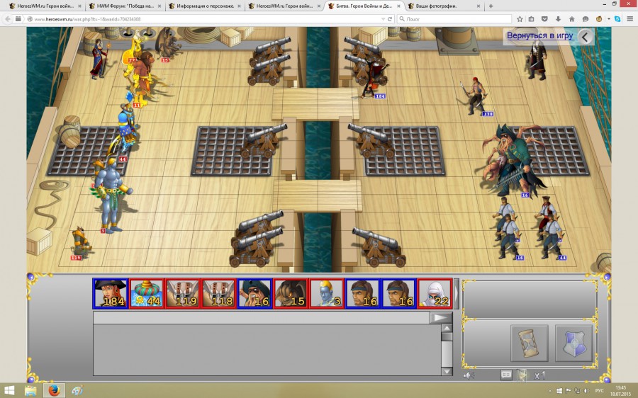Click the Skype toolbar icon
638x398 pixels.
[x=617, y=19]
